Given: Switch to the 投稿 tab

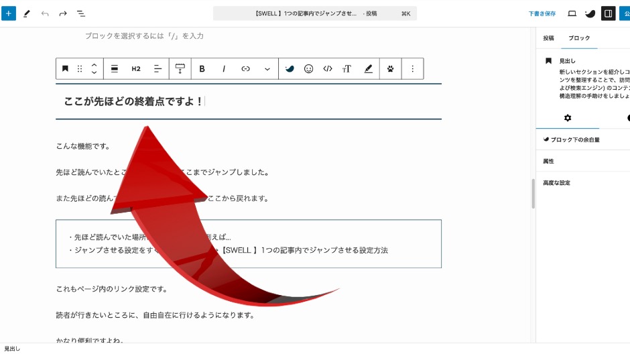Looking at the screenshot, I should click(x=548, y=38).
